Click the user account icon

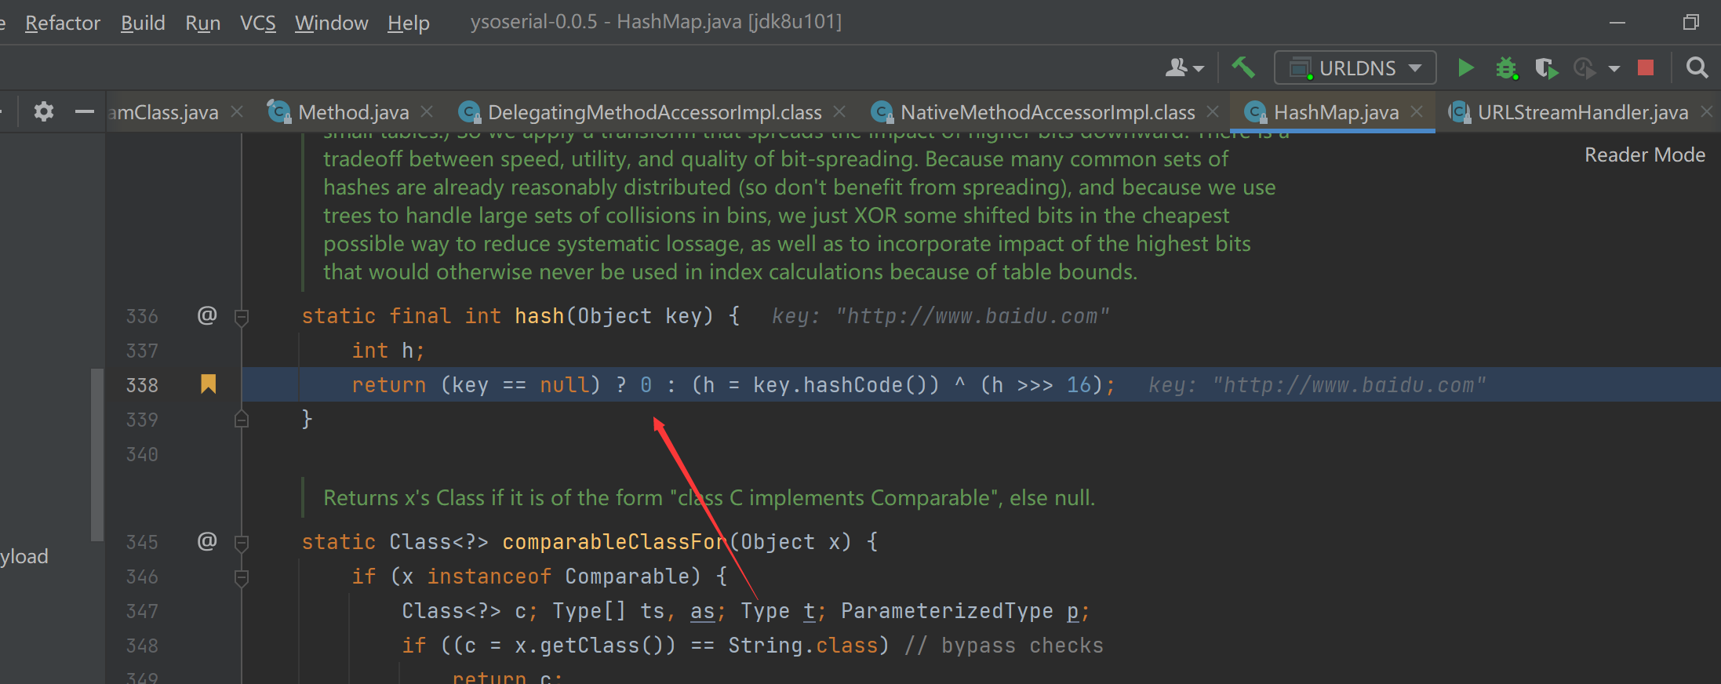[1184, 68]
